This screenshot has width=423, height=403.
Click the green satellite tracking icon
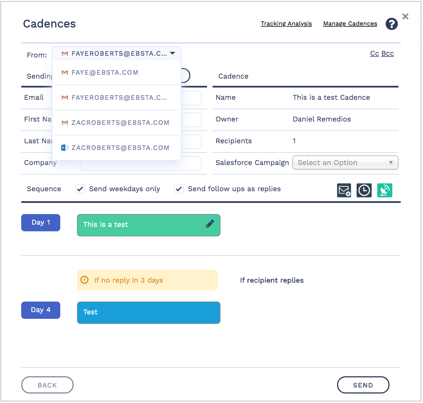(384, 190)
